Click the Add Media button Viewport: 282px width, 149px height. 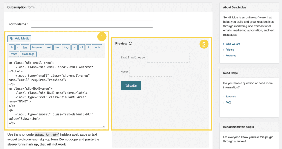20,39
